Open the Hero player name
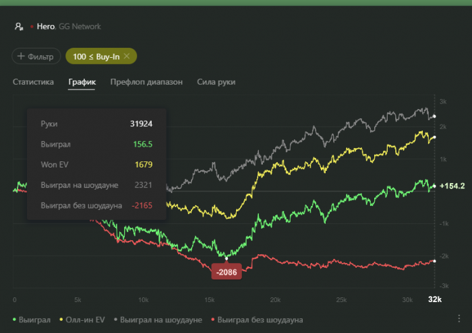The image size is (472, 333). 45,26
